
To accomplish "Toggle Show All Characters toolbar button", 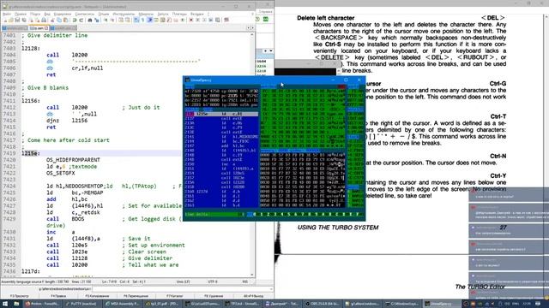I will (x=143, y=20).
